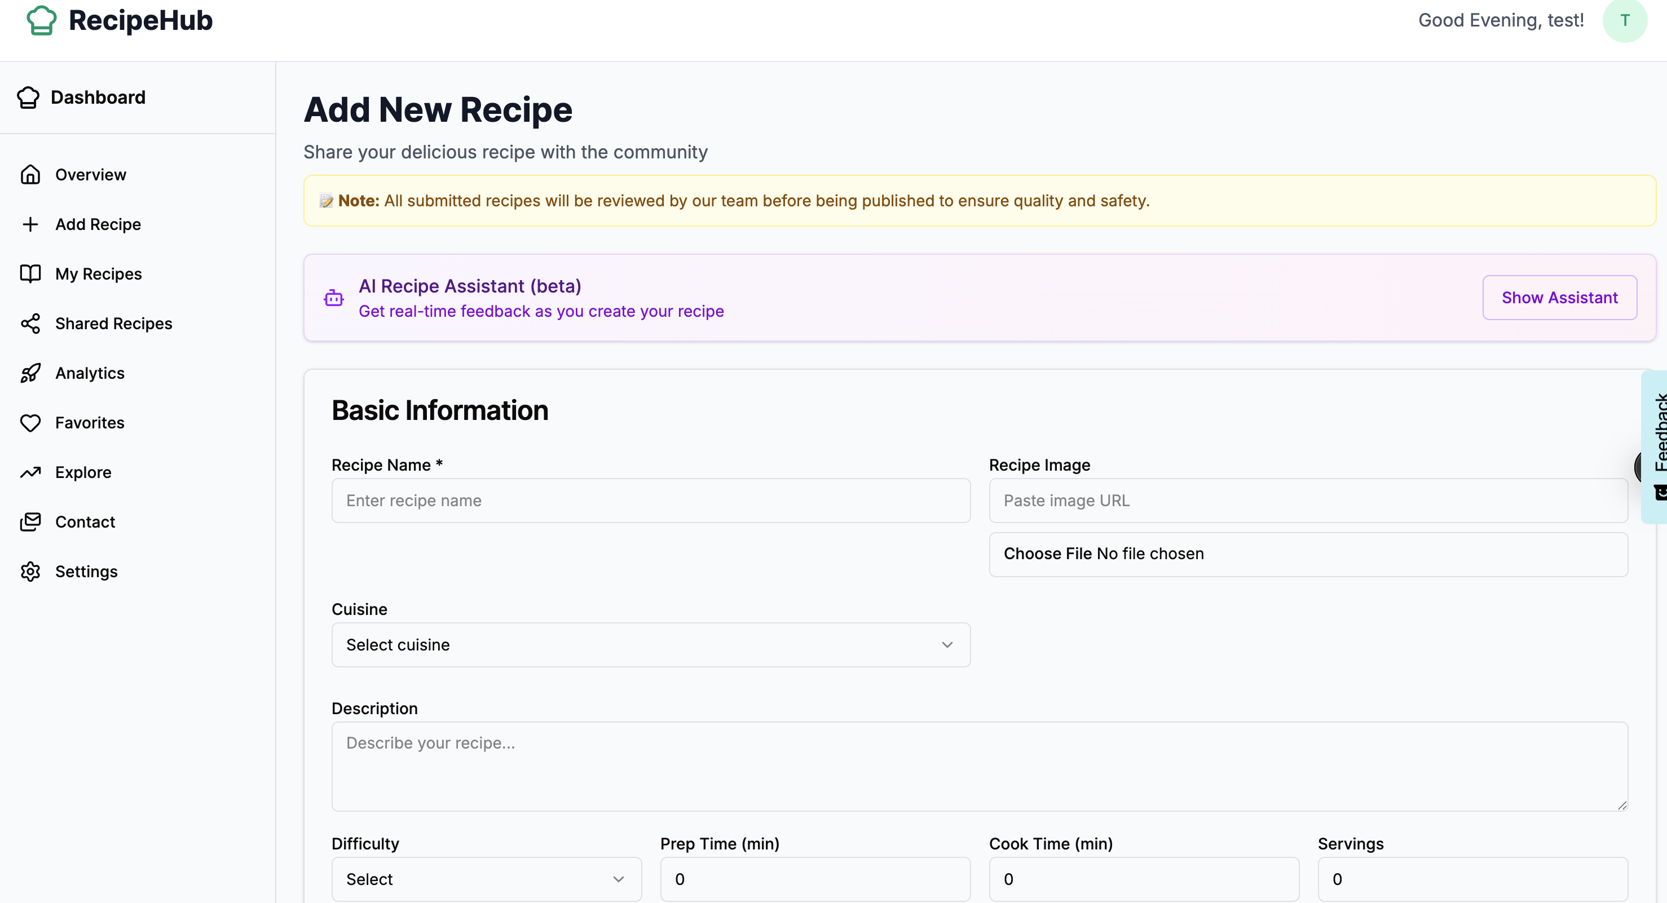
Task: Click into the Description textarea
Action: [x=979, y=767]
